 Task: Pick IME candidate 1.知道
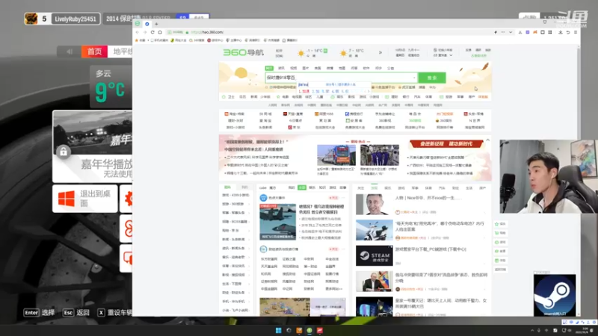(x=304, y=91)
